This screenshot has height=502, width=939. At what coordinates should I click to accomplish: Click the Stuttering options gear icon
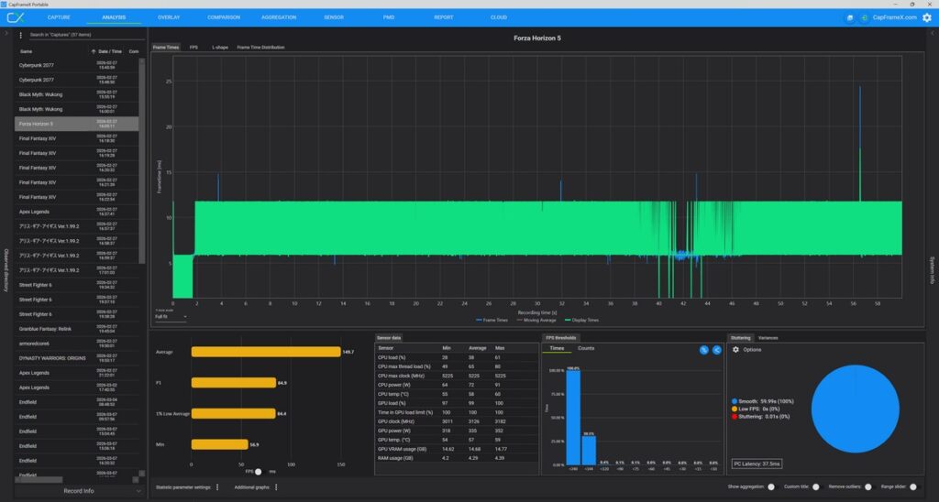pos(735,350)
